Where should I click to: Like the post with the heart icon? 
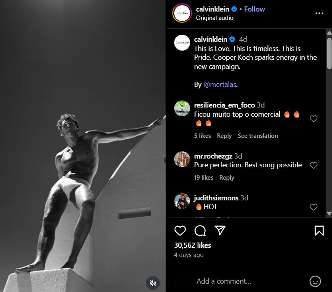[180, 231]
